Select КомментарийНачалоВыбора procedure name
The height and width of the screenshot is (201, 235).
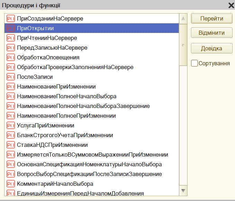55,184
